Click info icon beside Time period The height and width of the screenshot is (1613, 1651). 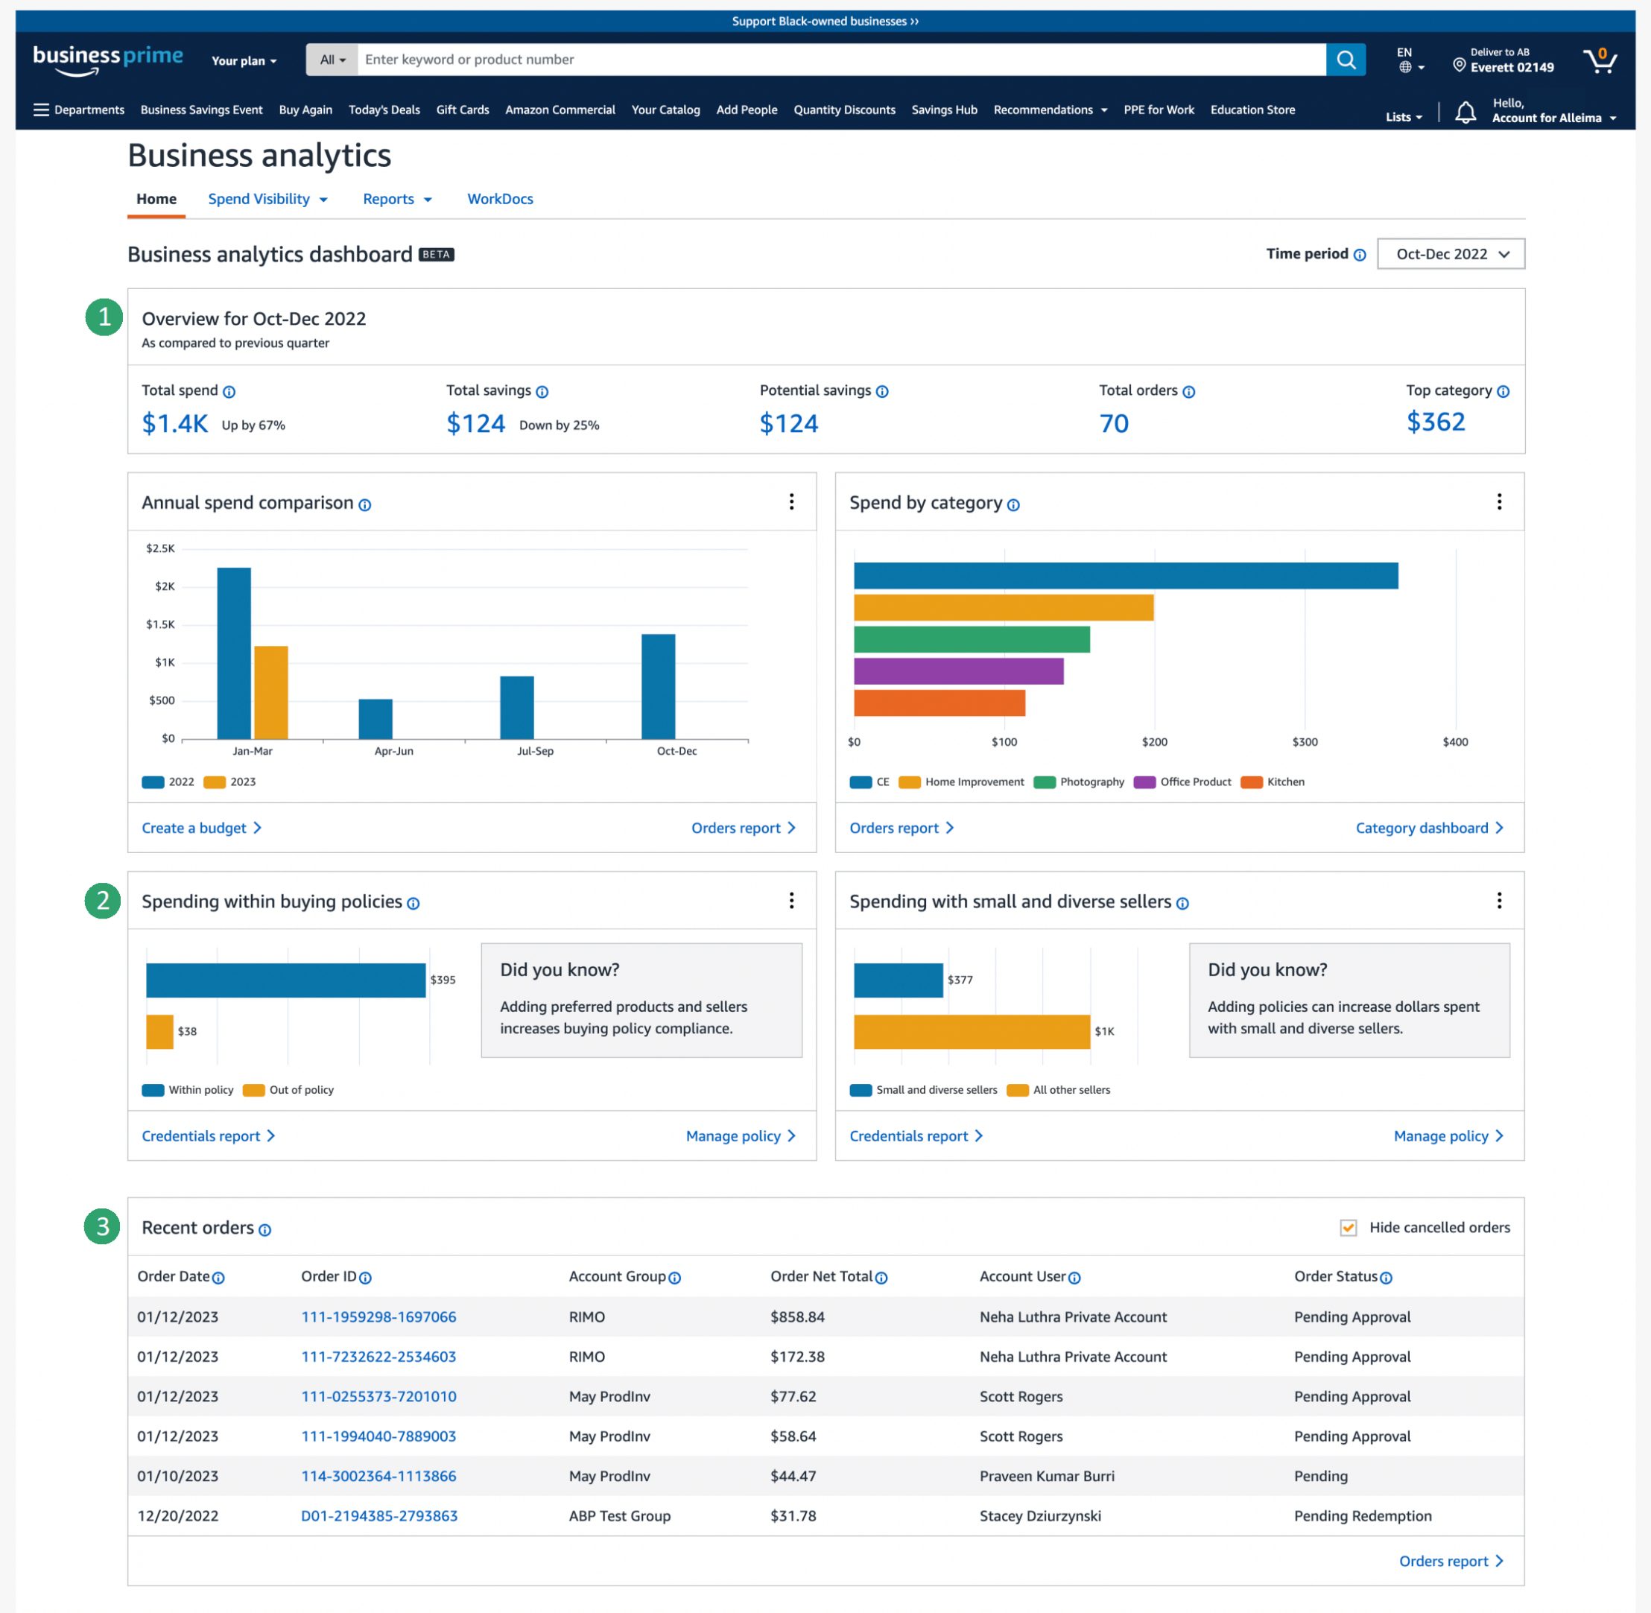pyautogui.click(x=1360, y=255)
